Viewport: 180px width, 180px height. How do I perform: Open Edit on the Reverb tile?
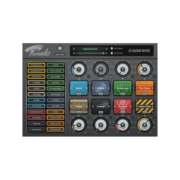[79, 94]
